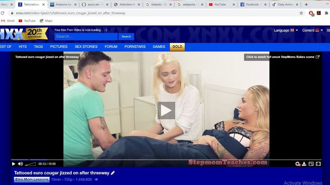
Task: Seek using the video progress bar
Action: [166, 160]
